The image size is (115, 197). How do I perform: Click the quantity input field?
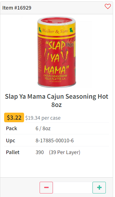click(73, 187)
